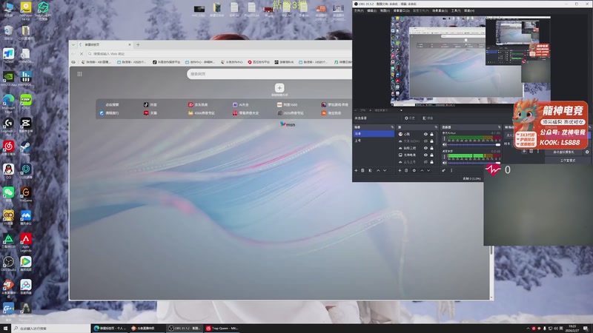Pop out the OBS audio mixer dock
Image resolution: width=593 pixels, height=333 pixels.
tap(499, 127)
